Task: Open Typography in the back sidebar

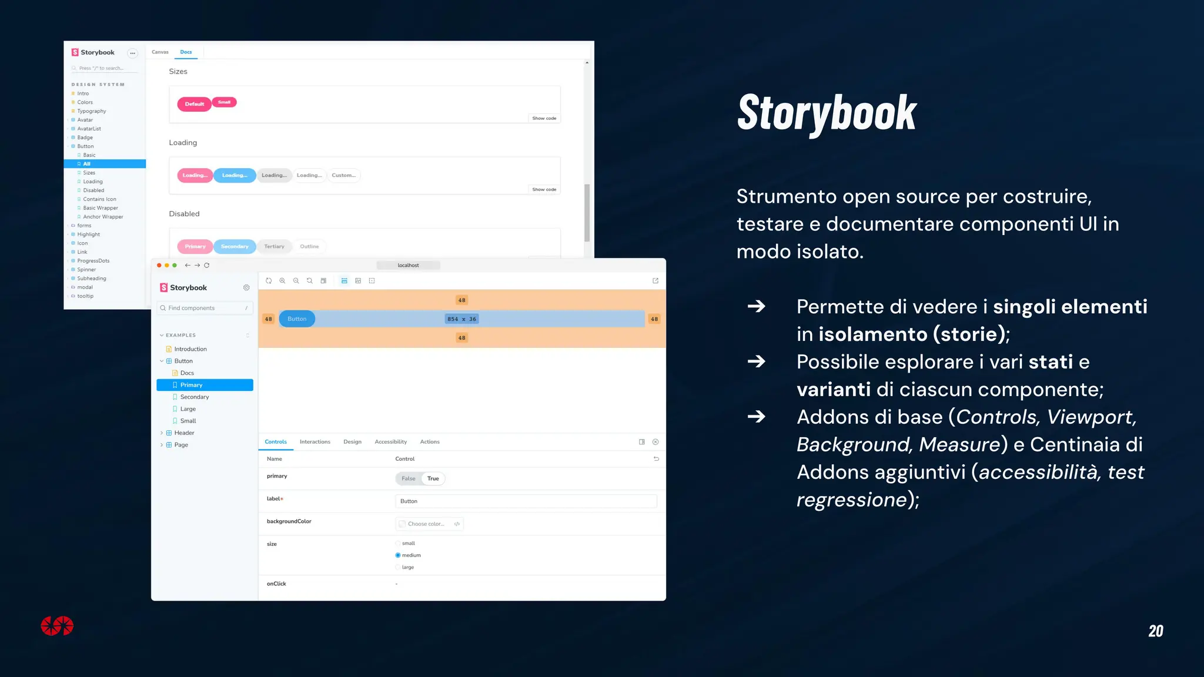Action: (x=92, y=111)
